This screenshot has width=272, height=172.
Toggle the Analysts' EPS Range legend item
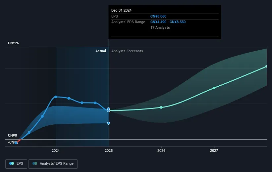coord(53,163)
